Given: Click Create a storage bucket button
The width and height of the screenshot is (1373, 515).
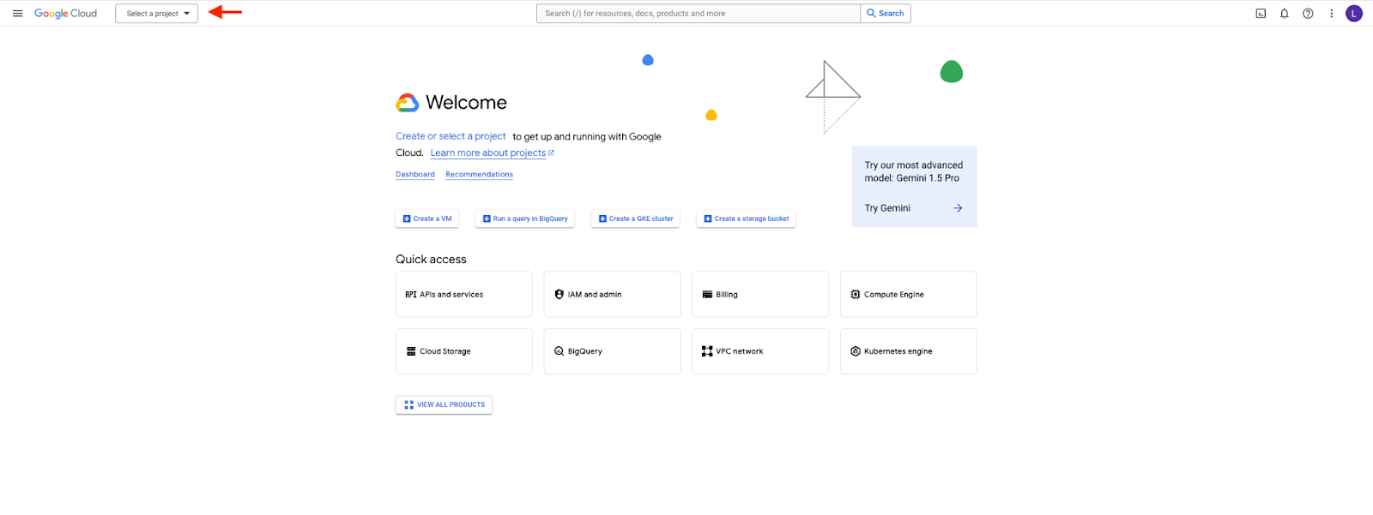Looking at the screenshot, I should pos(746,219).
